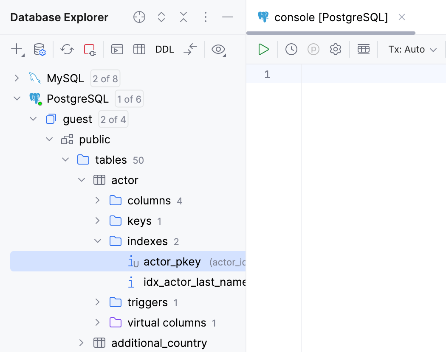Open the three-dot more actions menu

206,17
